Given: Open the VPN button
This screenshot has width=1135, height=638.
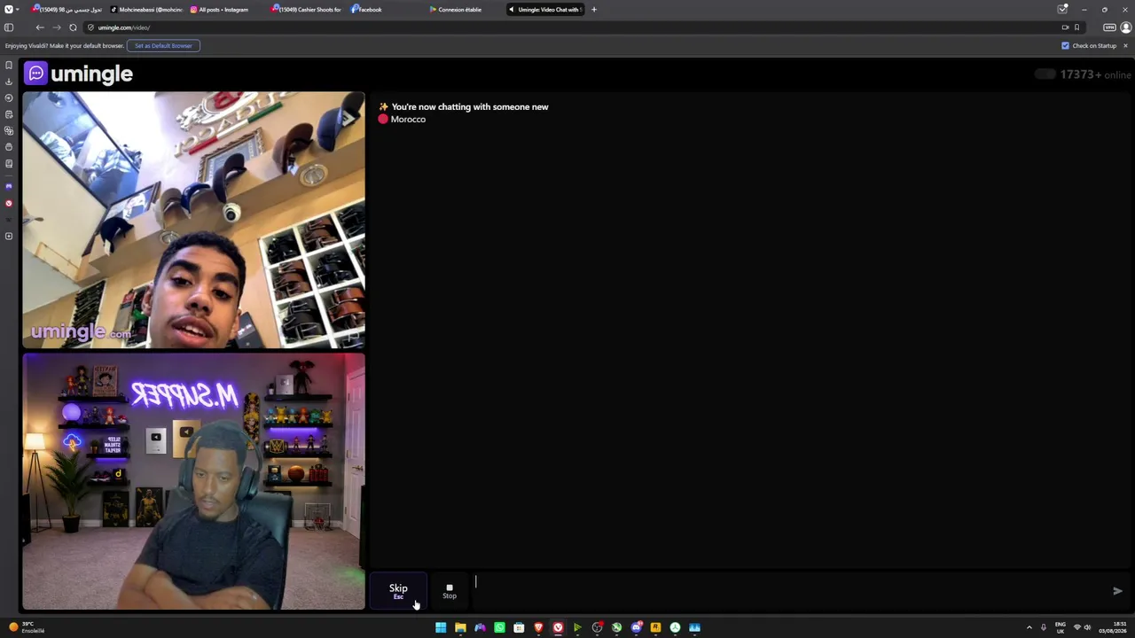Looking at the screenshot, I should pos(1109,27).
